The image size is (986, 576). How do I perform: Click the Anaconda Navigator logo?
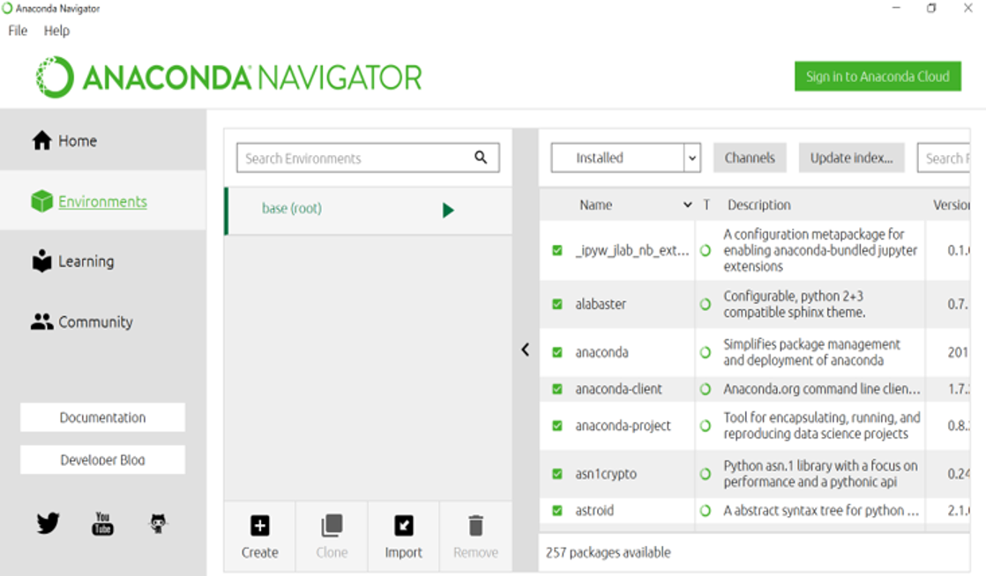(x=229, y=78)
